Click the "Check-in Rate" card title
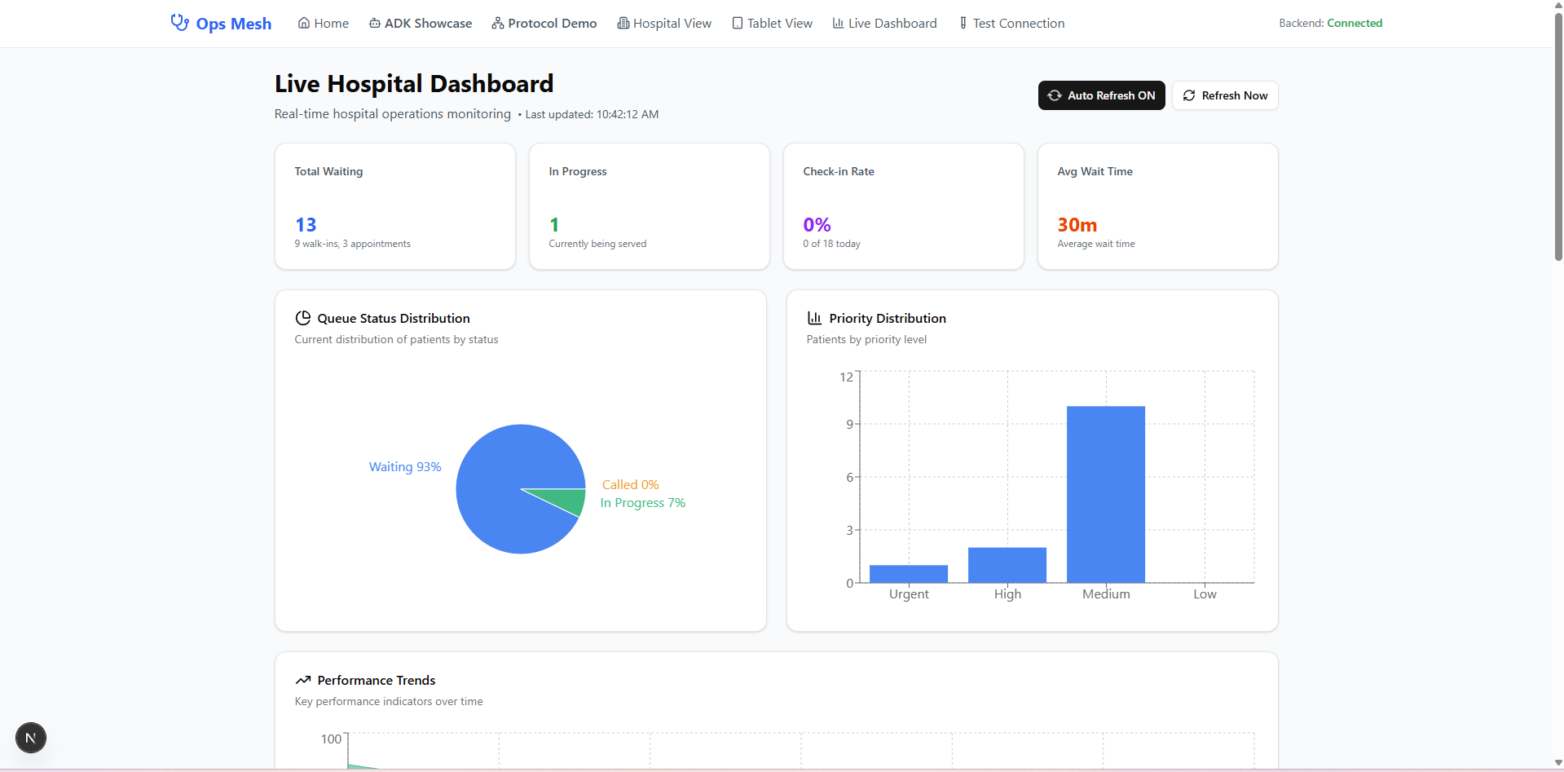Image resolution: width=1564 pixels, height=772 pixels. point(839,171)
